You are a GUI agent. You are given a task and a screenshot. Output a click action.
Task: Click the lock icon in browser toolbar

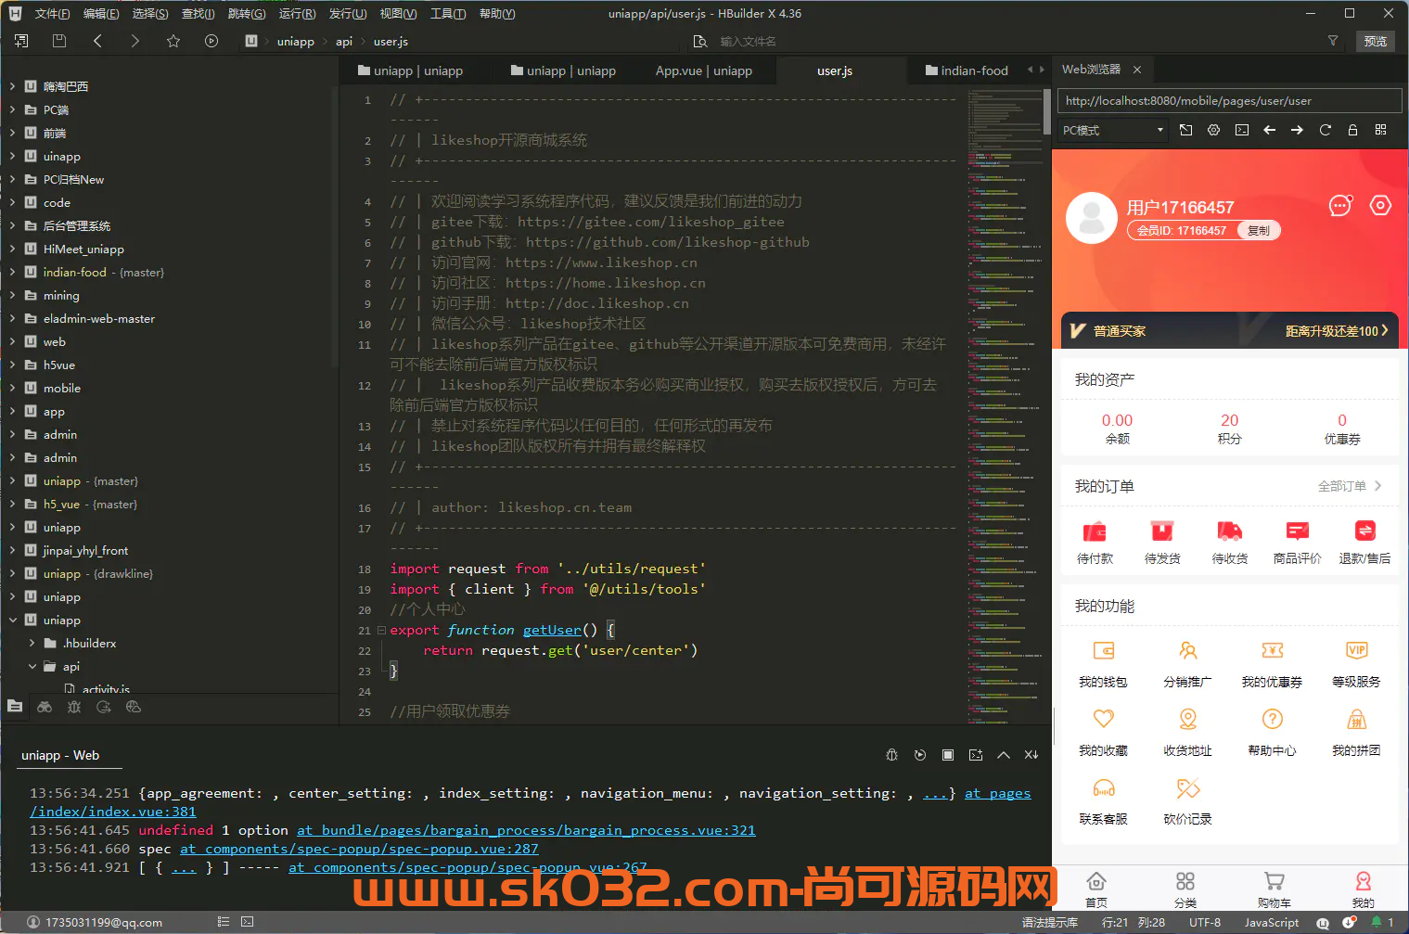point(1352,130)
